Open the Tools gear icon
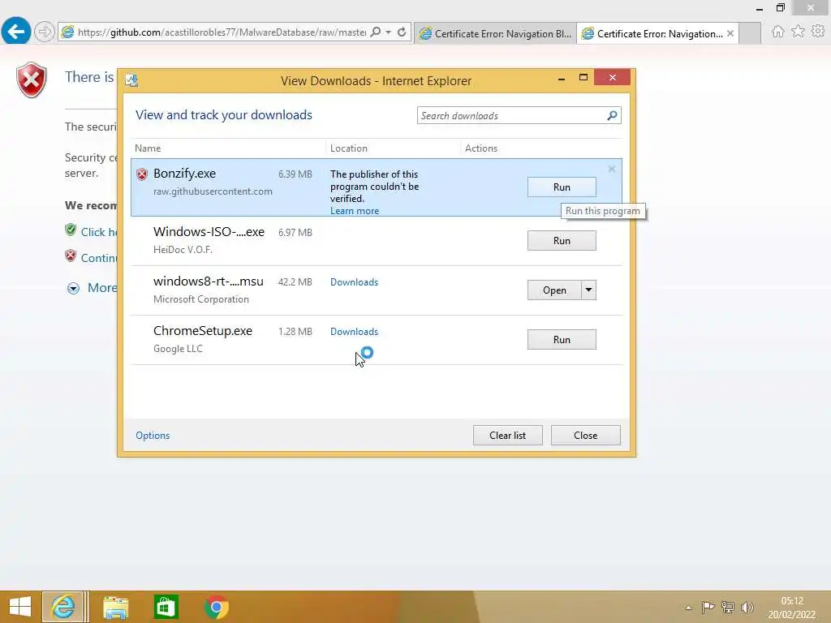The height and width of the screenshot is (623, 831). click(818, 32)
